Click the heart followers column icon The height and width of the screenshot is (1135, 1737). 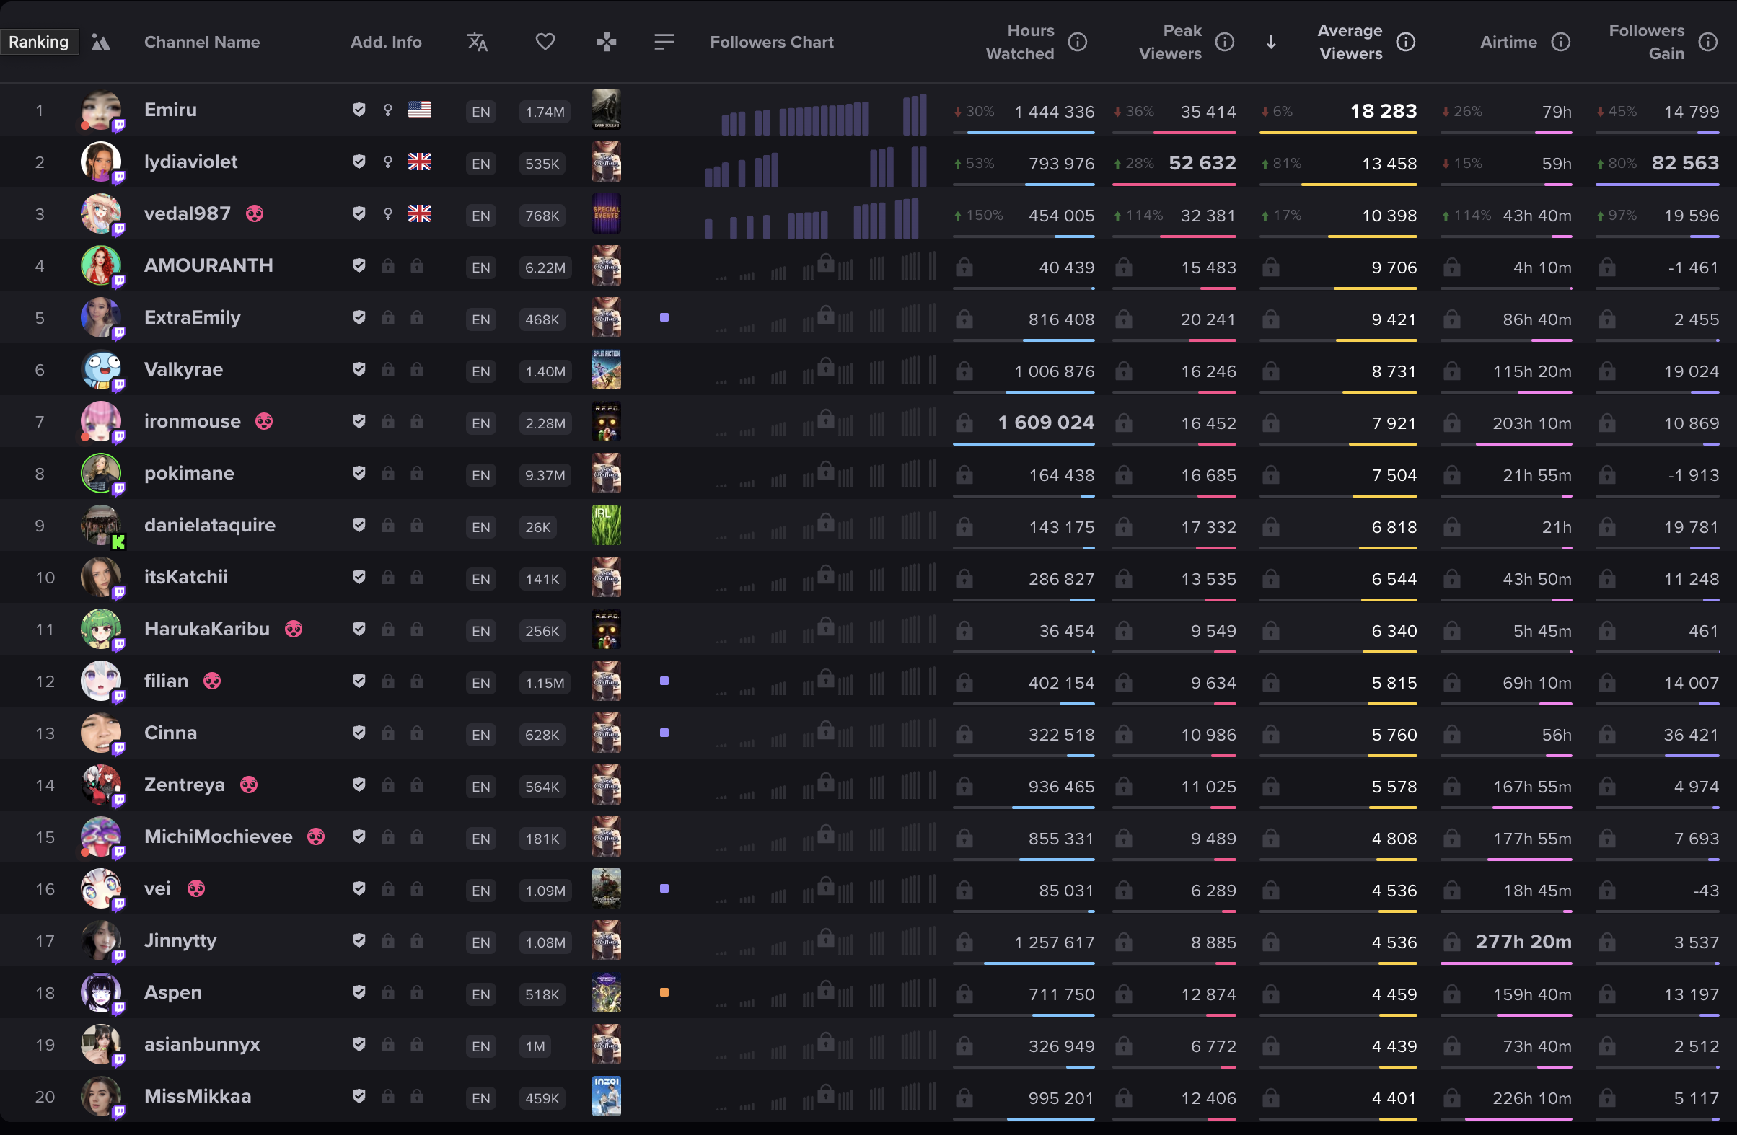click(545, 43)
